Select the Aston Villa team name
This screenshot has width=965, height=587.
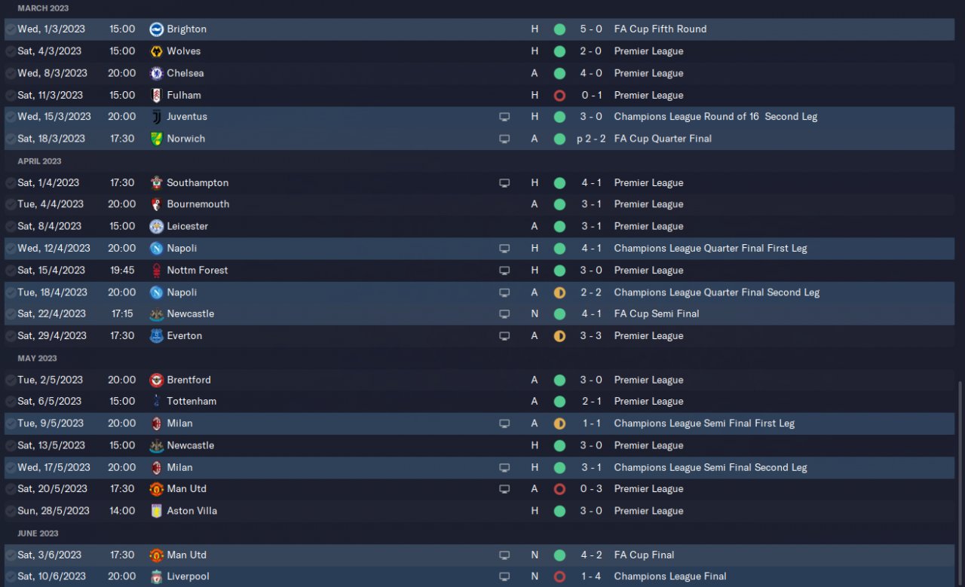coord(191,511)
